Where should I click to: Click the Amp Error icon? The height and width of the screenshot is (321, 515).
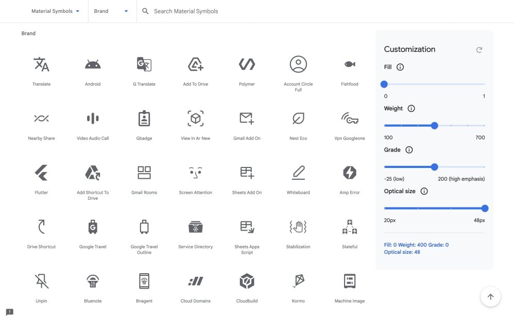point(350,173)
